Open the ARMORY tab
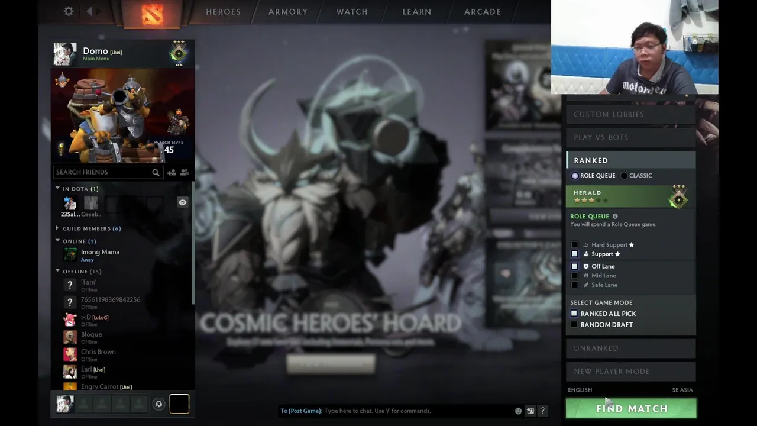This screenshot has height=426, width=757. click(x=288, y=12)
